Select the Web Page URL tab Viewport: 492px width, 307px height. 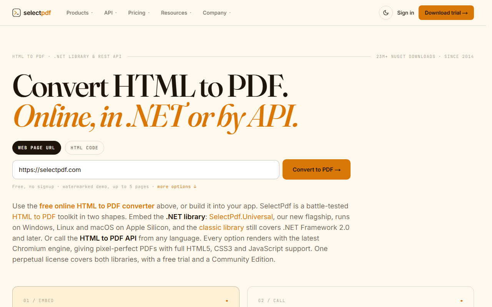click(x=37, y=148)
